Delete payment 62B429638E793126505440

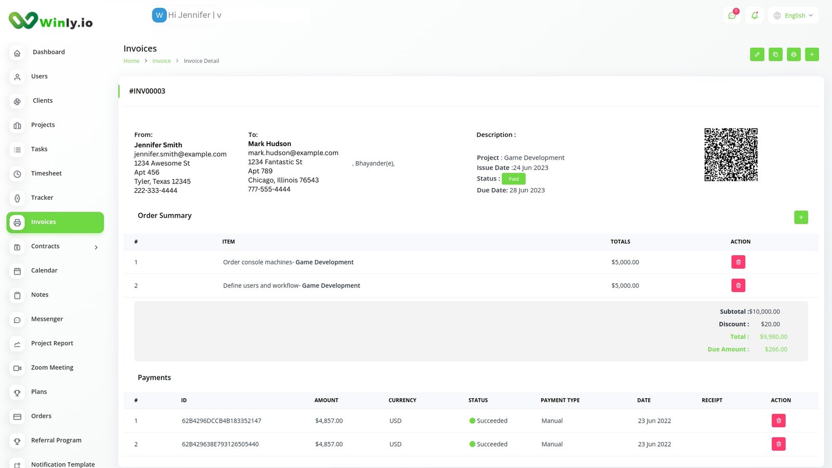pyautogui.click(x=778, y=444)
